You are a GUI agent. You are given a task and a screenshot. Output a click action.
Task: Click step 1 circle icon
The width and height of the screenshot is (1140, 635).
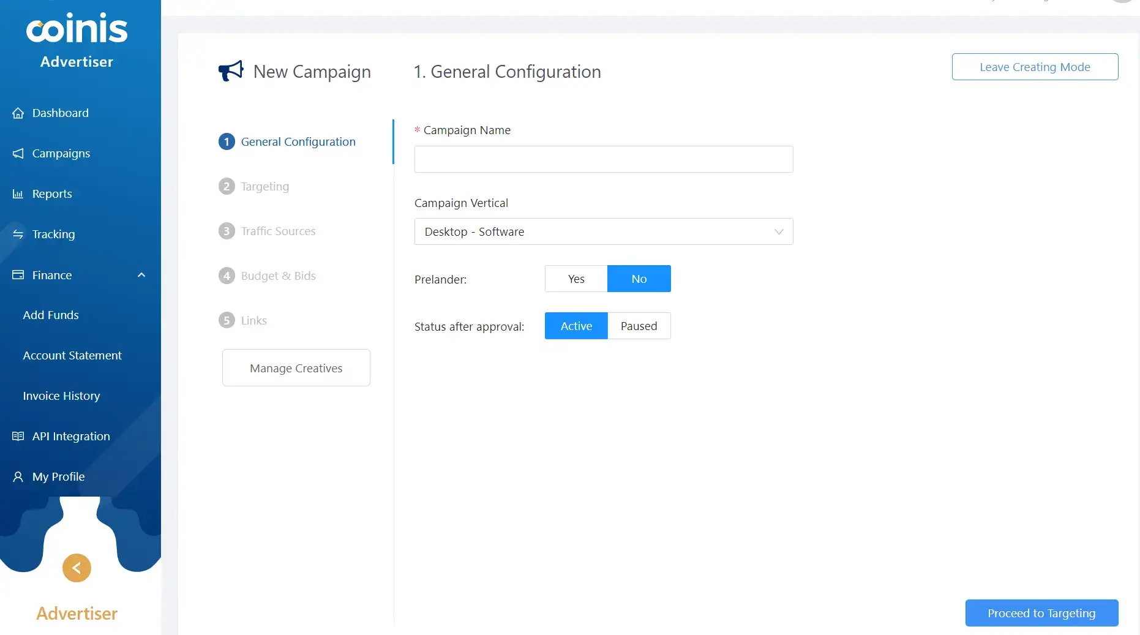point(227,141)
